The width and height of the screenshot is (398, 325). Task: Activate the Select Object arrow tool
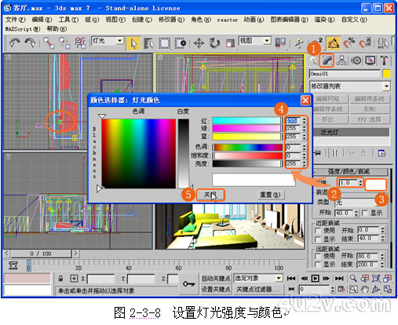133,43
